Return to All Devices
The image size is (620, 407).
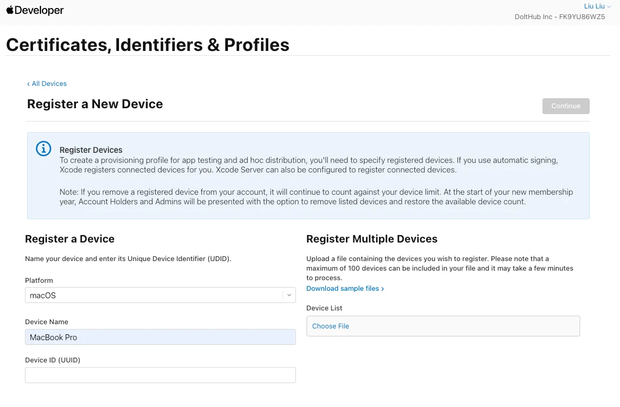click(x=49, y=83)
